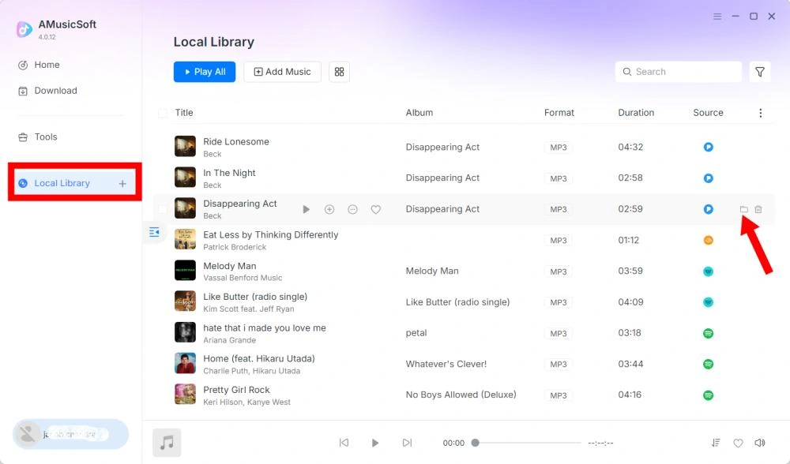790x464 pixels.
Task: Click the Whatever's Clever! album cell
Action: (x=446, y=364)
